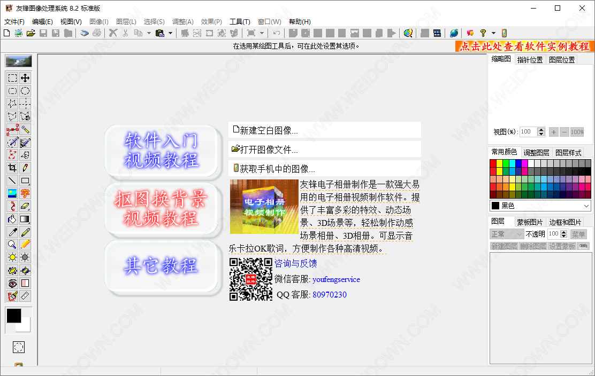Image resolution: width=595 pixels, height=376 pixels.
Task: Toggle the quick mask dashed-circle button
Action: tap(19, 347)
